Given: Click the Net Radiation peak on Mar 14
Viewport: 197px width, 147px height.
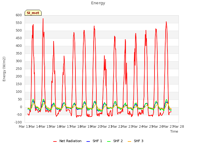Looking at the screenshot, I should click(x=43, y=19).
